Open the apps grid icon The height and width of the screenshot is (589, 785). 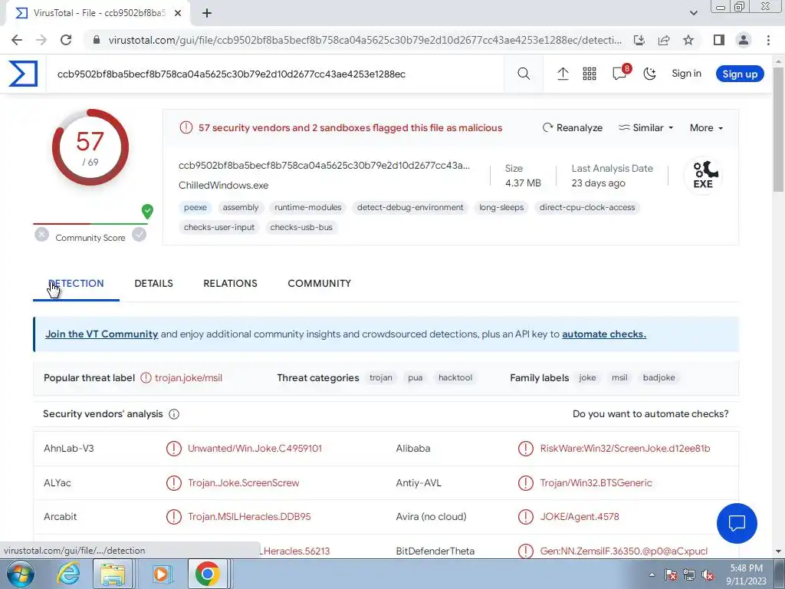point(590,74)
